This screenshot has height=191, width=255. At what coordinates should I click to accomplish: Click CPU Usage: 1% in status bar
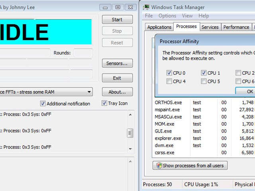pyautogui.click(x=201, y=184)
